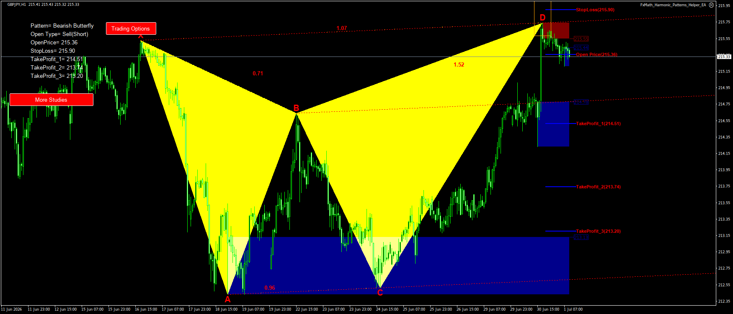Click the TakeProfit_1= 214.51 info line
The width and height of the screenshot is (733, 314).
57,59
